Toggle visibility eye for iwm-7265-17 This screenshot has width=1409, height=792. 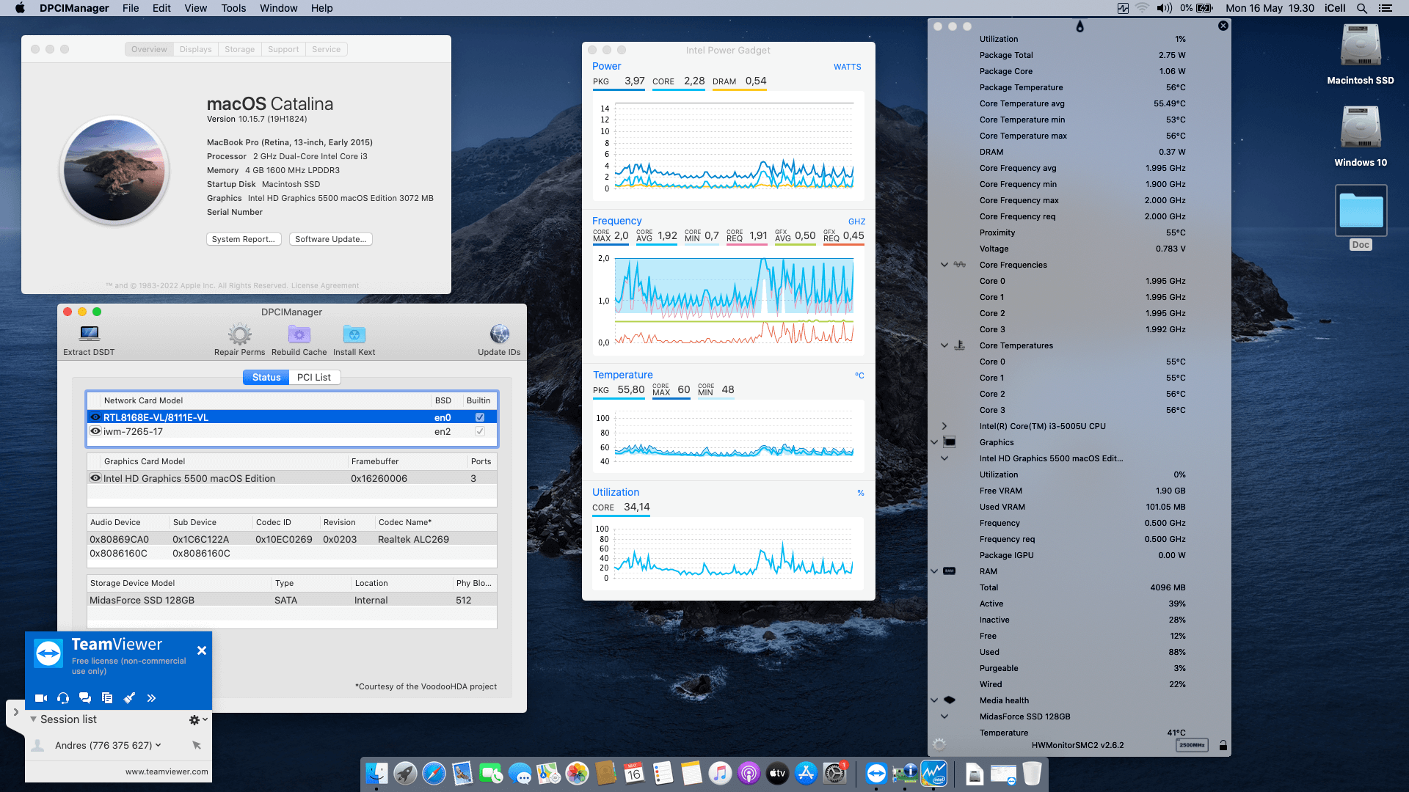point(95,431)
